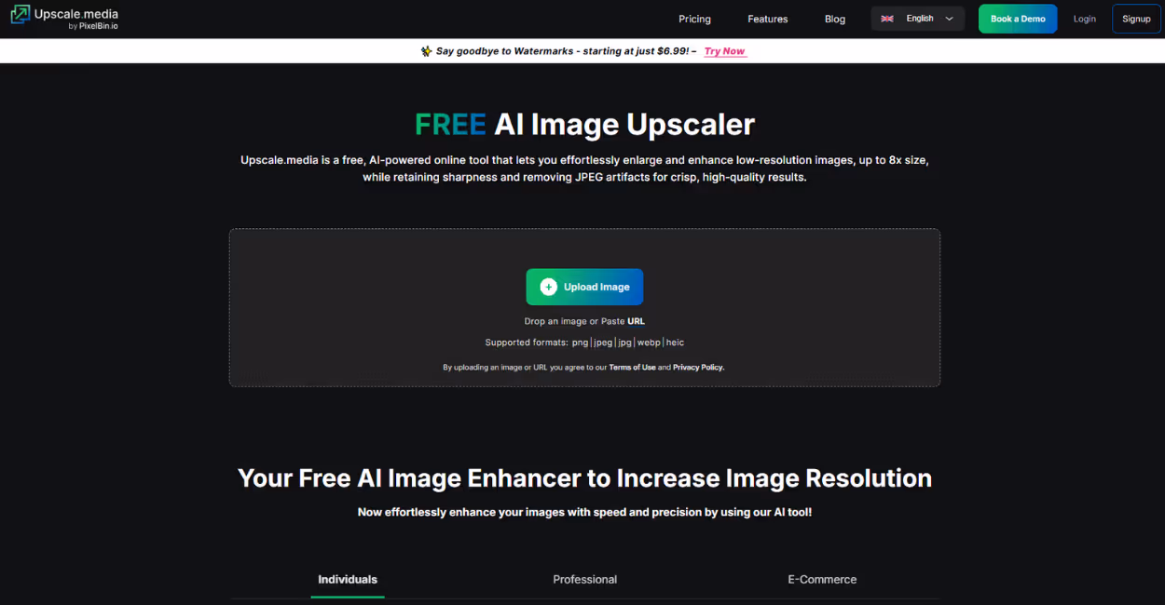Image resolution: width=1165 pixels, height=605 pixels.
Task: Click the 'by PixelBin.io' text
Action: tap(93, 27)
